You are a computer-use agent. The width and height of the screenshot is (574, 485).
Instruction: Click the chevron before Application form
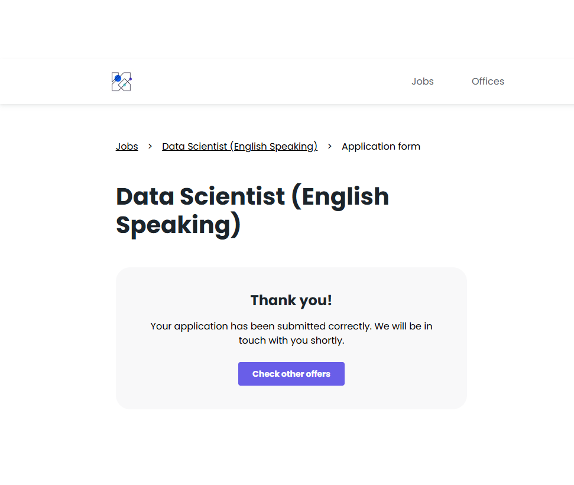coord(330,146)
